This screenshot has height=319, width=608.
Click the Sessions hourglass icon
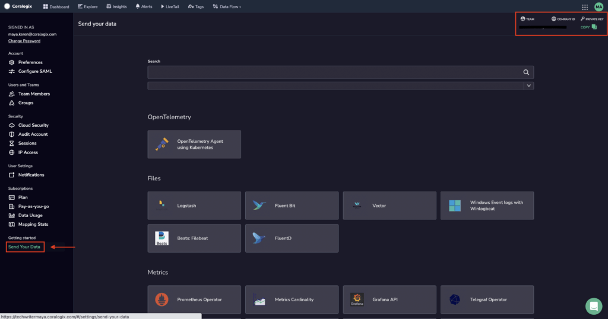[12, 143]
